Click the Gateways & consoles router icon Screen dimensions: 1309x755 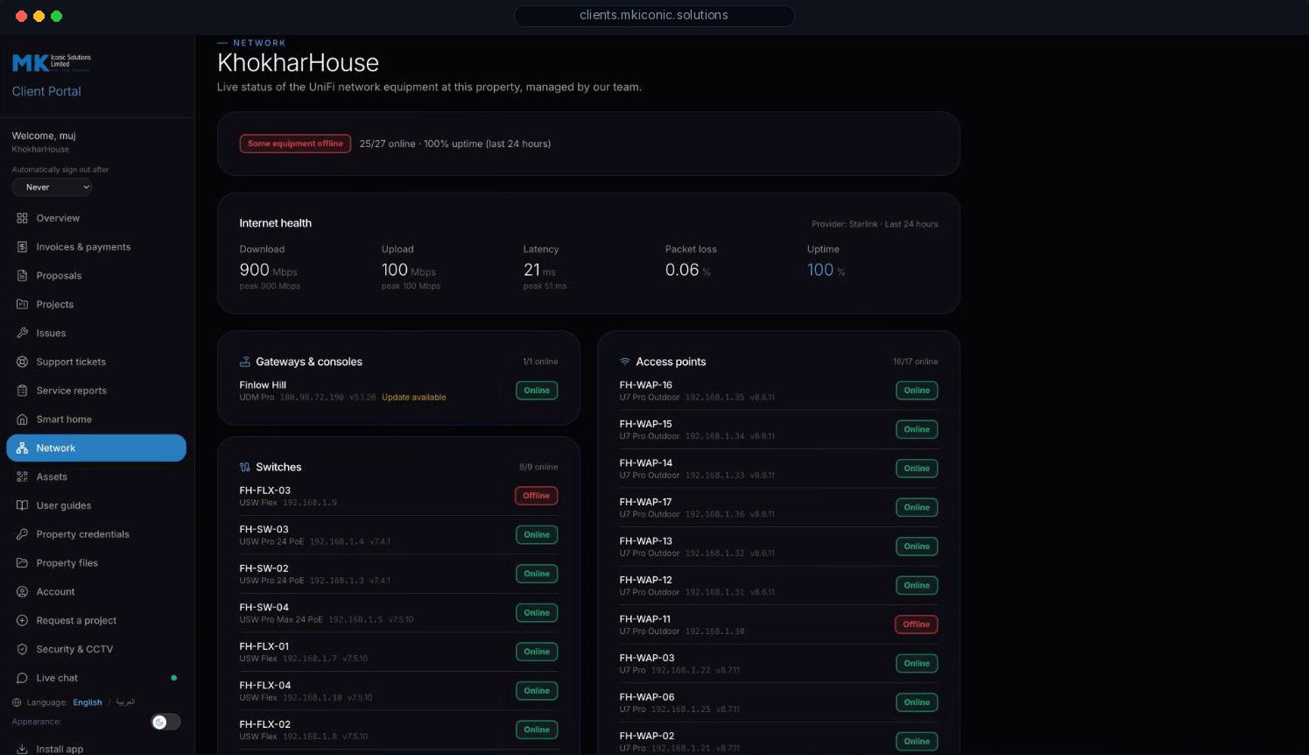[x=245, y=362]
